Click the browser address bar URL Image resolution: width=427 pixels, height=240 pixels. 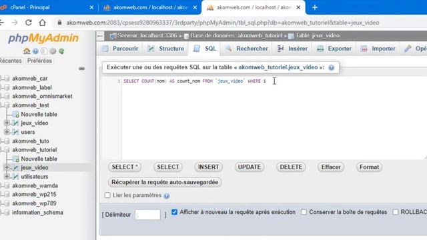click(223, 23)
